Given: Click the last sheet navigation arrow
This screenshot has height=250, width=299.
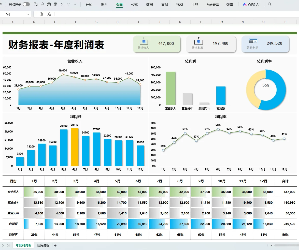Looking at the screenshot, I should pyautogui.click(x=8, y=245).
